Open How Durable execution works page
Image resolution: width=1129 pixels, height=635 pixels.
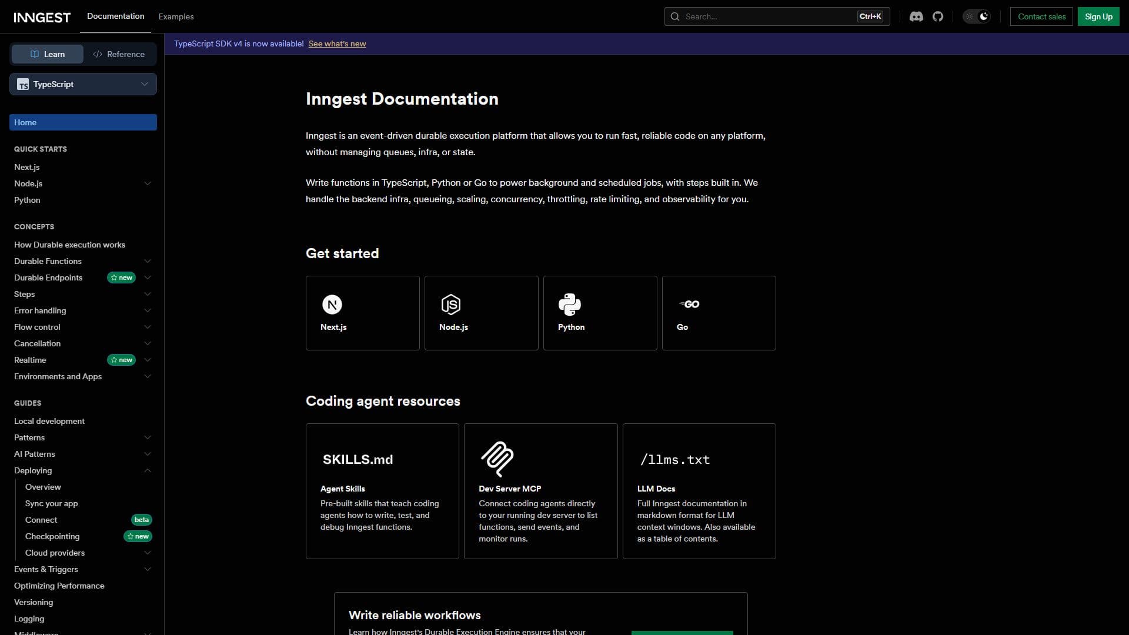[x=69, y=245]
